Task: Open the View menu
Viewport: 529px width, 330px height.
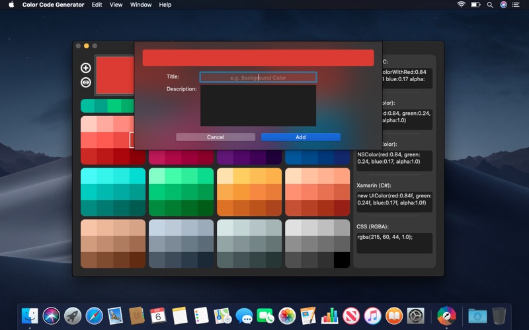Action: point(116,5)
